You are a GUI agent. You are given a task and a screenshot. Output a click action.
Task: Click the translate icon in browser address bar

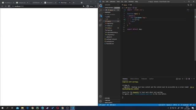[x=84, y=6]
